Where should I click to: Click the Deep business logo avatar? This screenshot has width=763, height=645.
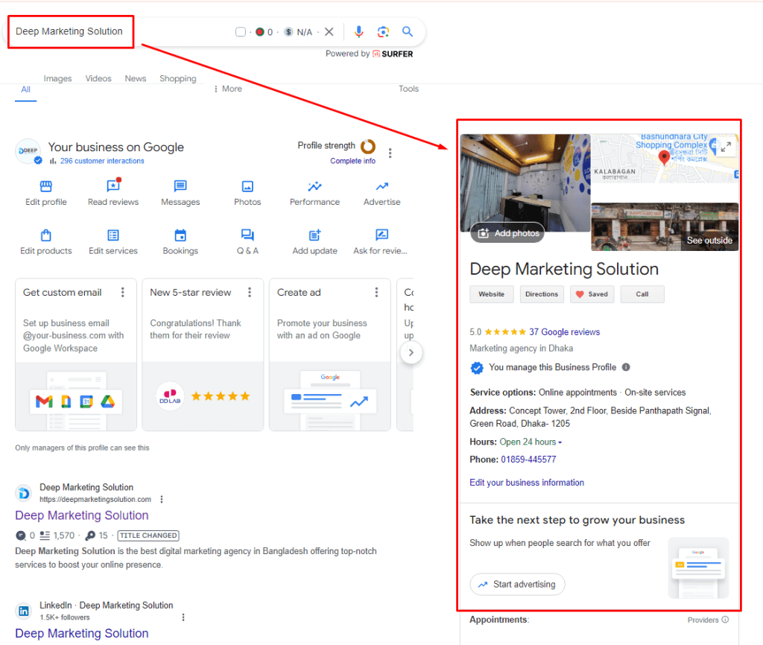[x=28, y=151]
